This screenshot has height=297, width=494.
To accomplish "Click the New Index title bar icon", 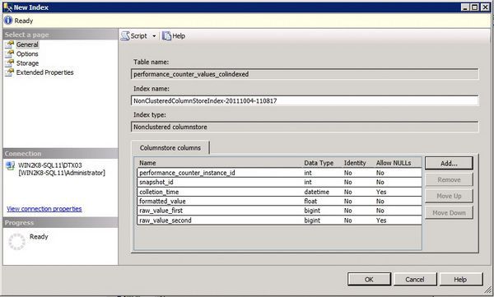I will pos(7,7).
